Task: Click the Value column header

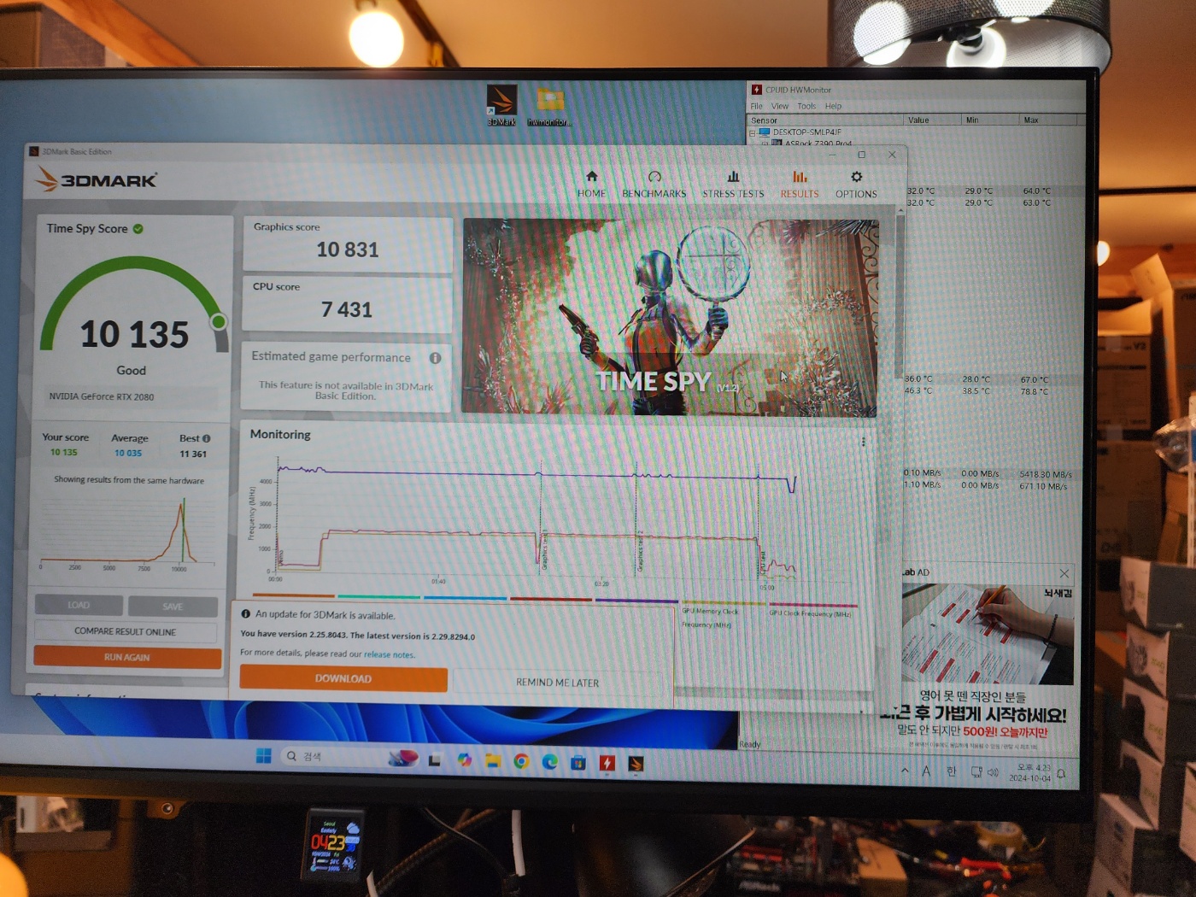Action: pyautogui.click(x=932, y=120)
